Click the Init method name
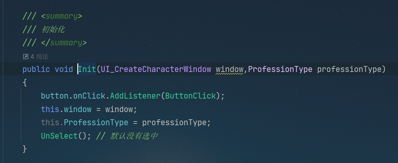Viewport: 398px width, 163px height. pos(87,69)
